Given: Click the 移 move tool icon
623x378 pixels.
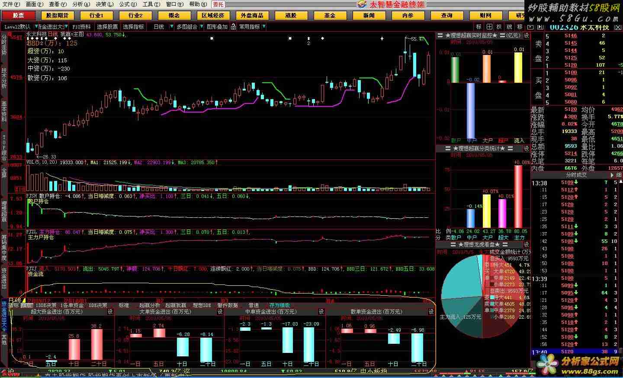Looking at the screenshot, I should 520,27.
